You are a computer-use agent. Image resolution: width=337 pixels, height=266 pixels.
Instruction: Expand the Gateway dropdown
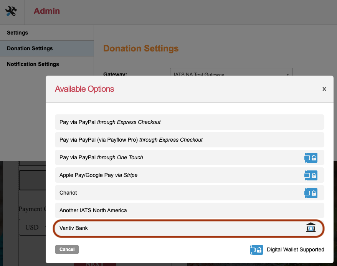(x=231, y=73)
